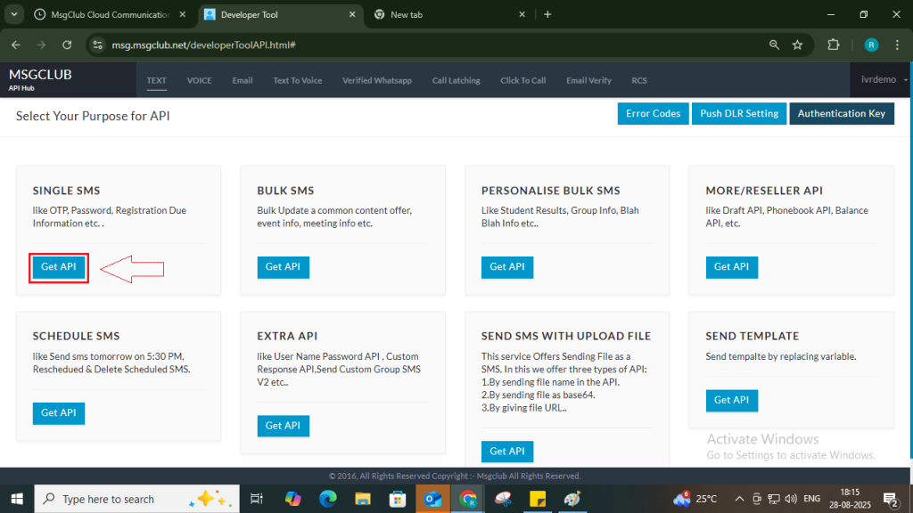Get the More/Reseller API
Screen dimensions: 913x513
(731, 267)
